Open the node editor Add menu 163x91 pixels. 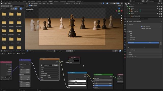coord(21,51)
